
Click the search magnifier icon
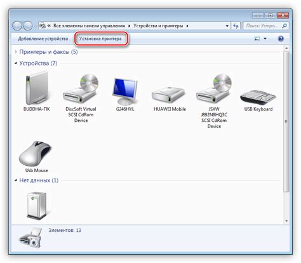click(x=284, y=26)
